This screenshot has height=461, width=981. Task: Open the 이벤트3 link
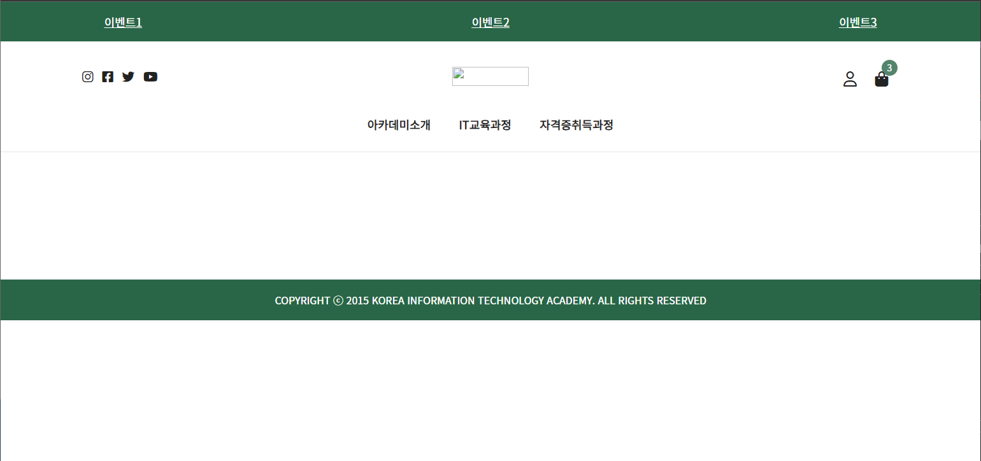[858, 22]
